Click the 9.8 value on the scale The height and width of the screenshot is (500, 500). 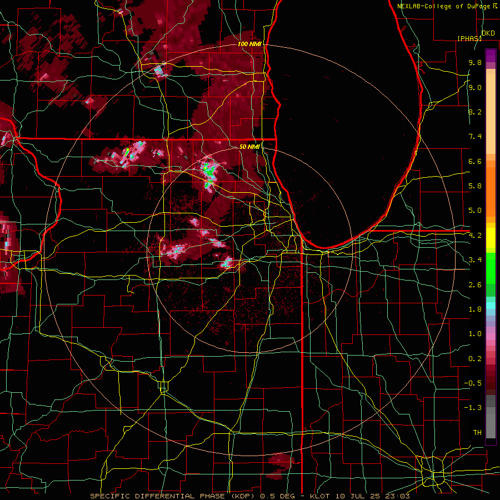click(x=475, y=62)
